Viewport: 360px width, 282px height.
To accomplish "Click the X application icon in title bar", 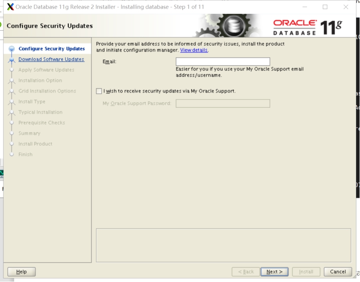I will (10, 7).
